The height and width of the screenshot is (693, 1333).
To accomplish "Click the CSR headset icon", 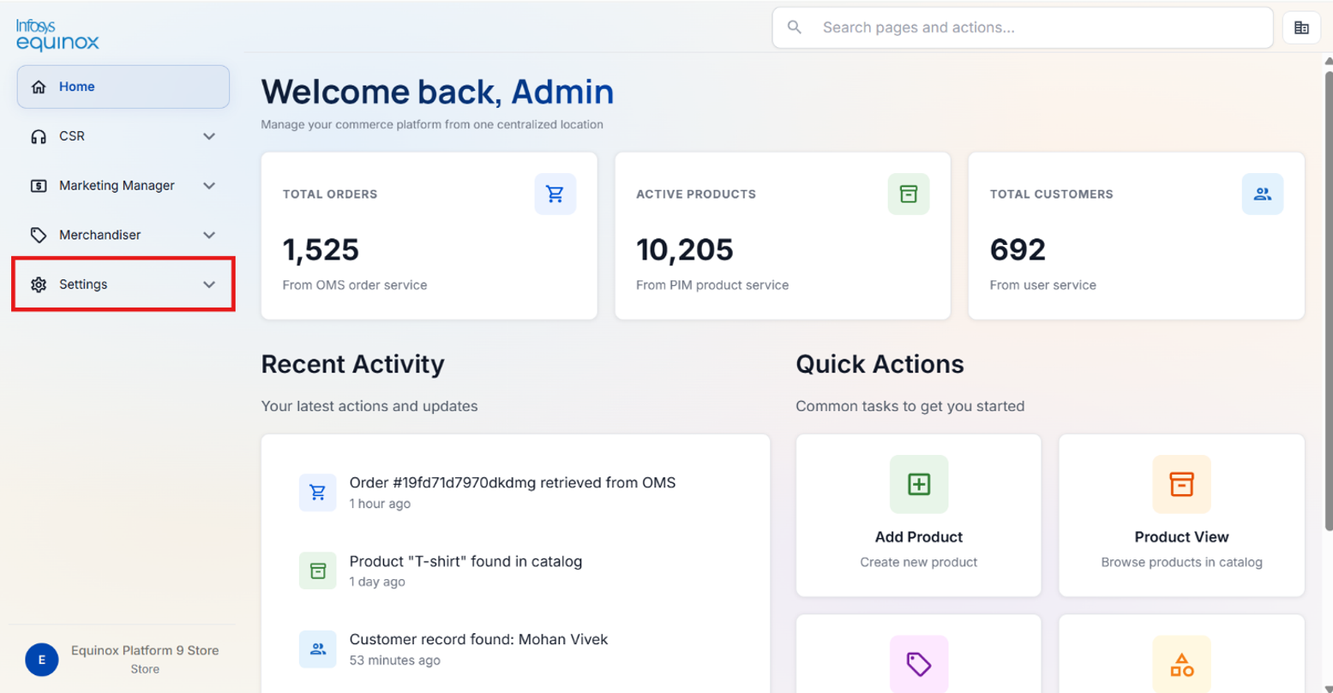I will 39,136.
